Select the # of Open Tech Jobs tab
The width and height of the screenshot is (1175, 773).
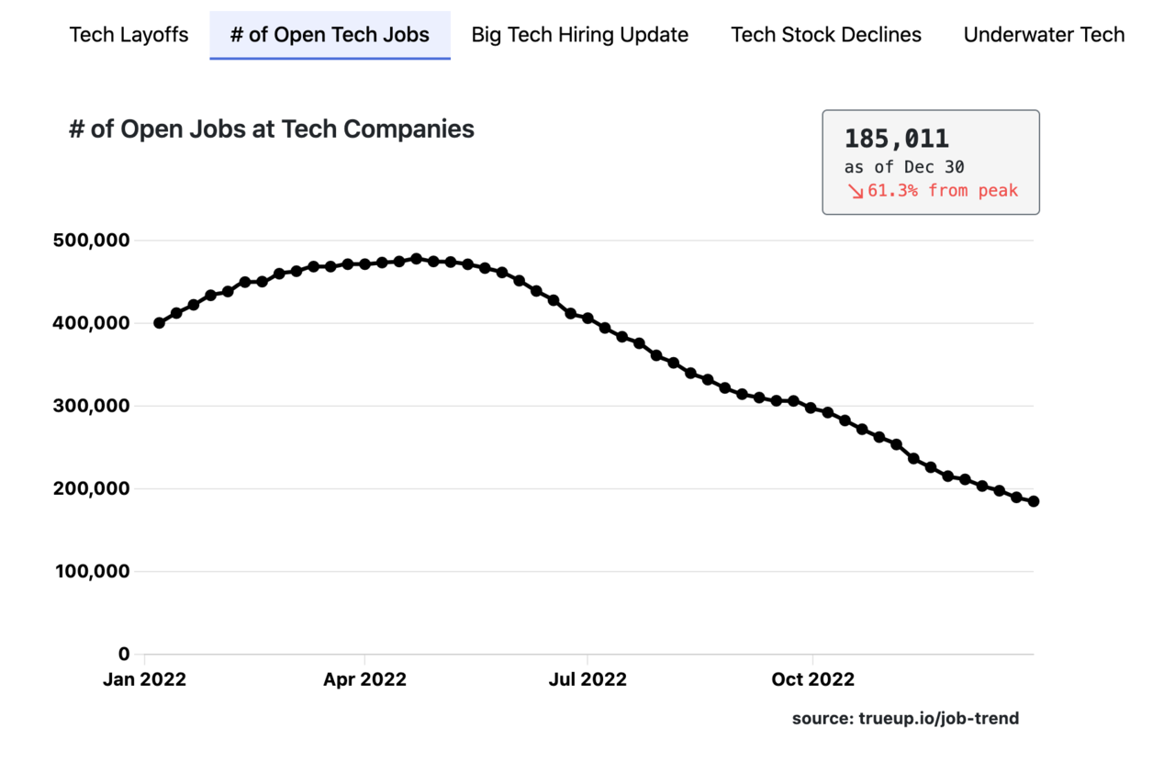pyautogui.click(x=330, y=35)
